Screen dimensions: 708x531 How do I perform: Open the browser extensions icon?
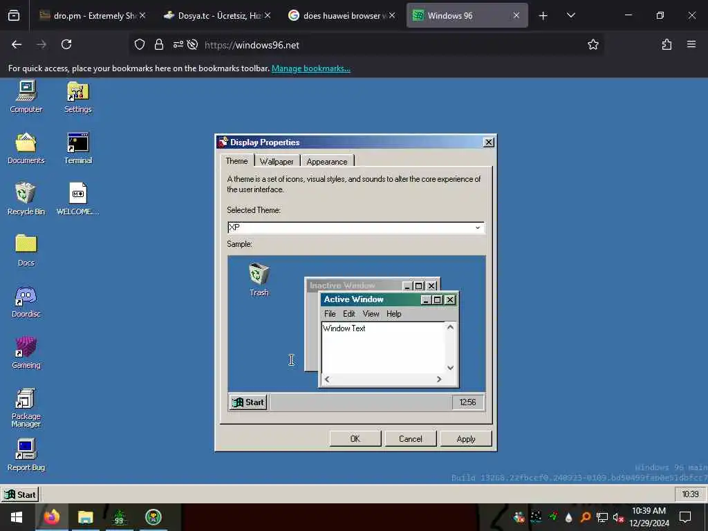[667, 44]
